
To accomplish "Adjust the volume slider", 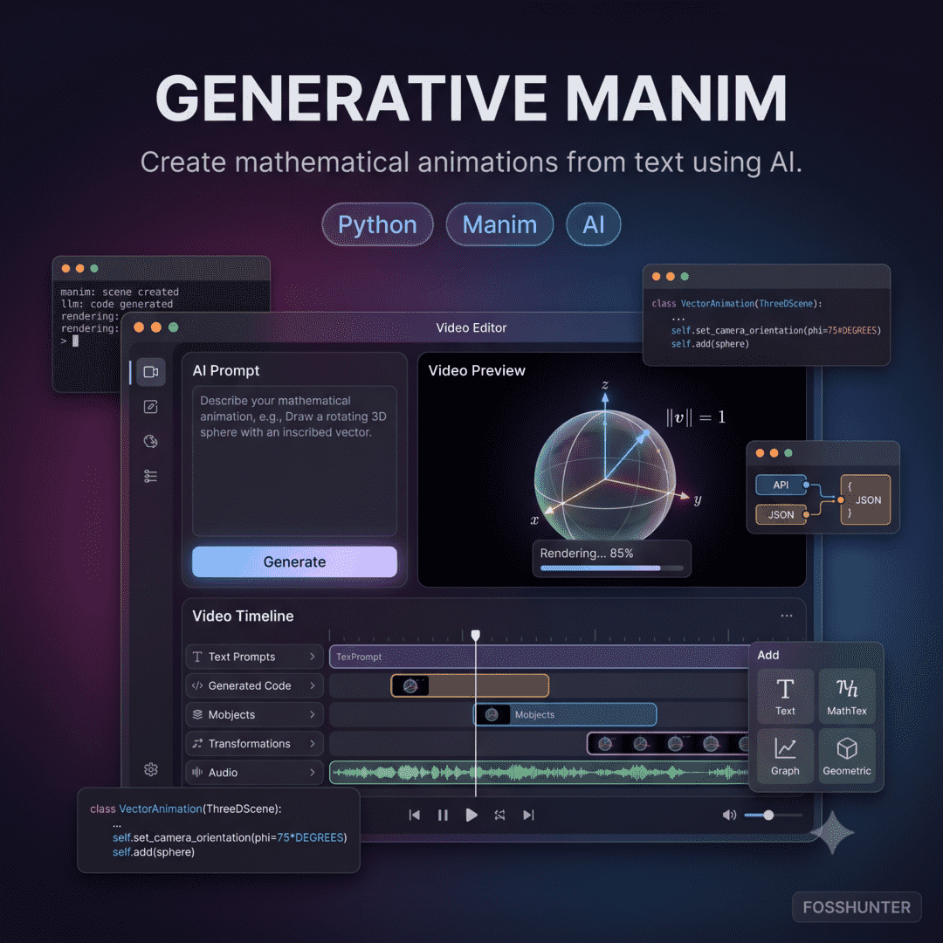I will click(x=774, y=816).
